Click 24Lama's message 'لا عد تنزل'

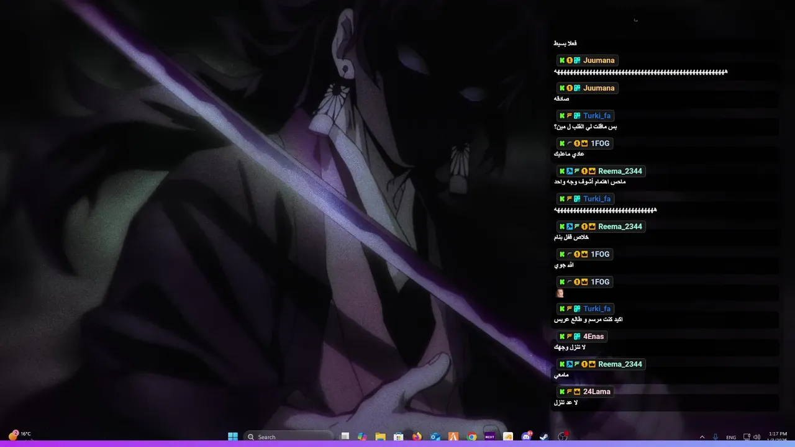[x=566, y=403]
